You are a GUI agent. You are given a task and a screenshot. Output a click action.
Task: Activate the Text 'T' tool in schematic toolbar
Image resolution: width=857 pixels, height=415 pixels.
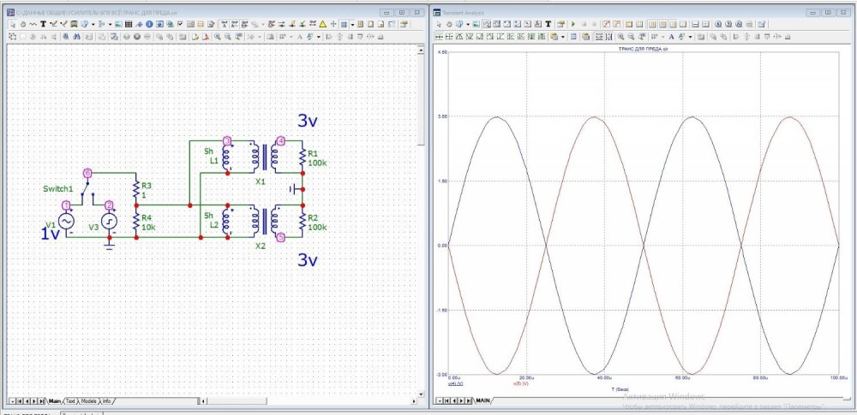coord(43,25)
